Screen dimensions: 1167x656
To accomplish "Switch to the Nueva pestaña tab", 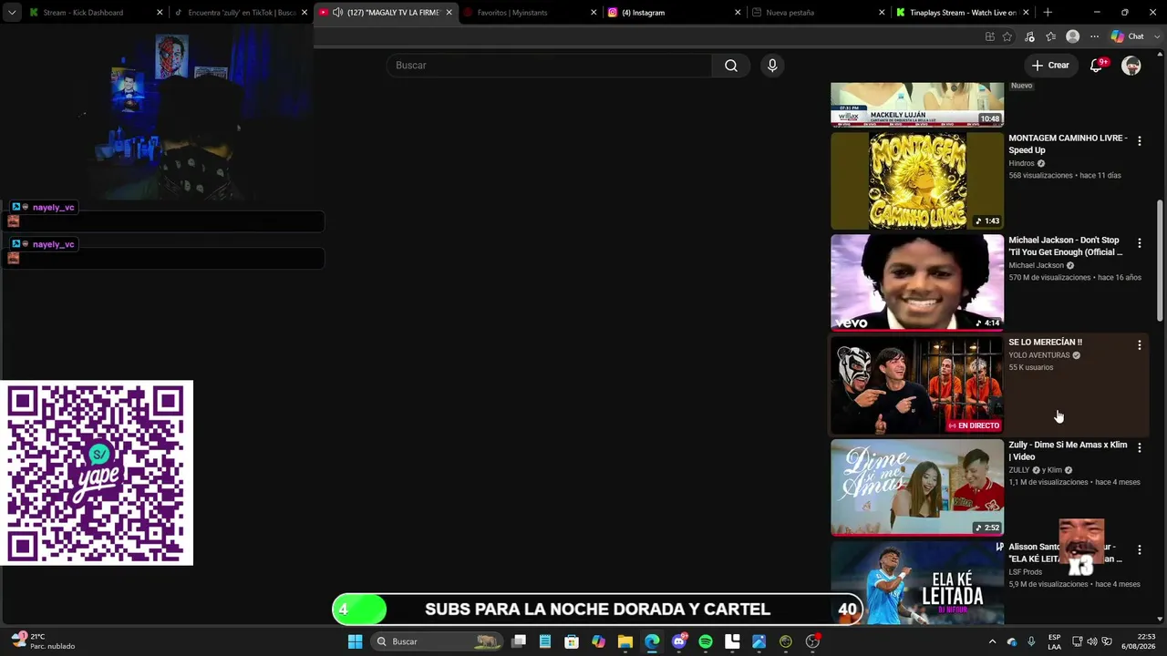I will coord(817,13).
